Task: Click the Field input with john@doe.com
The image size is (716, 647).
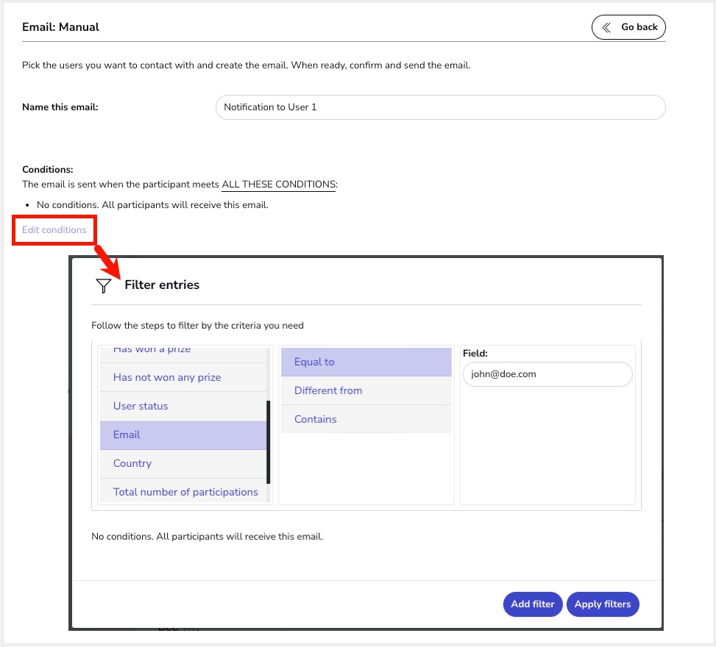Action: [x=547, y=374]
